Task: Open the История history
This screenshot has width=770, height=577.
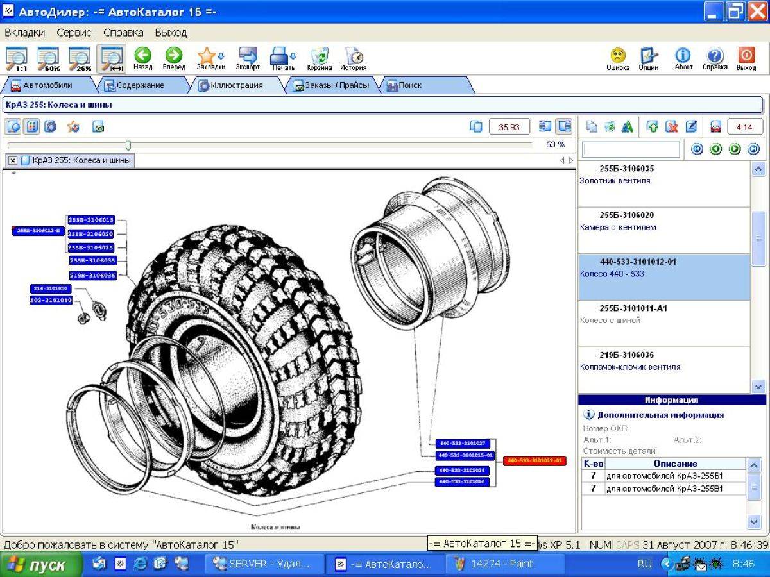Action: pos(354,58)
